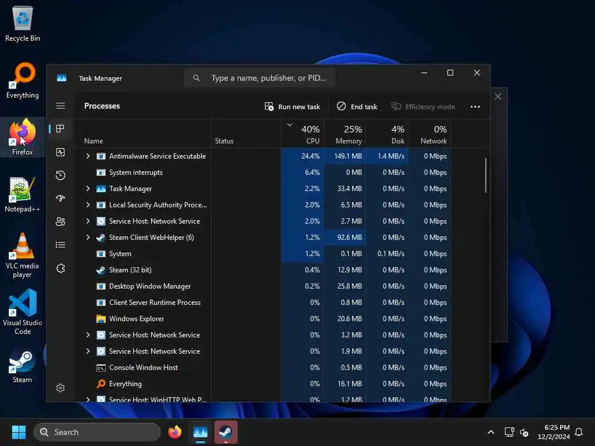Expand the Antimalware Service Executable process
The height and width of the screenshot is (446, 595).
(x=88, y=156)
